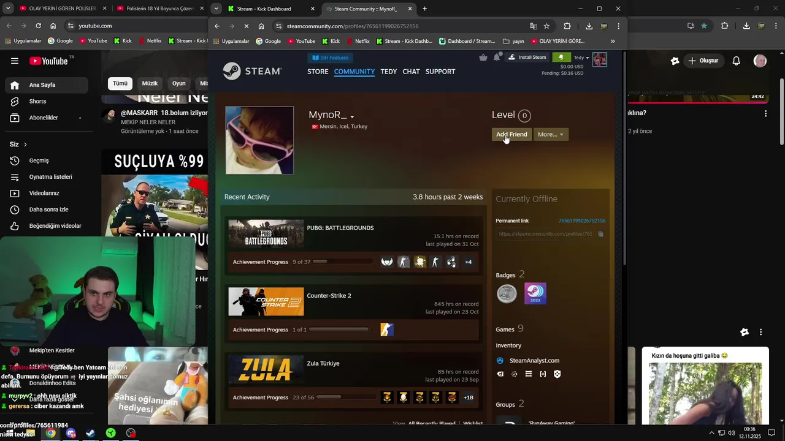This screenshot has height=441, width=785.
Task: Open Steam notifications bell icon
Action: (497, 57)
